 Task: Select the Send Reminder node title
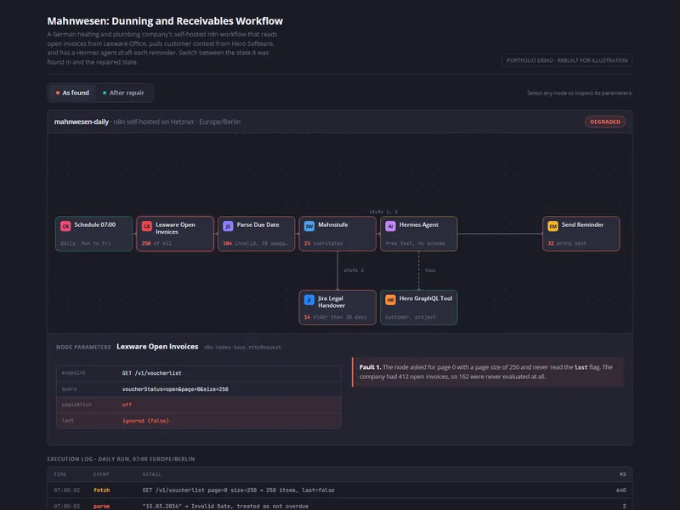click(x=582, y=224)
